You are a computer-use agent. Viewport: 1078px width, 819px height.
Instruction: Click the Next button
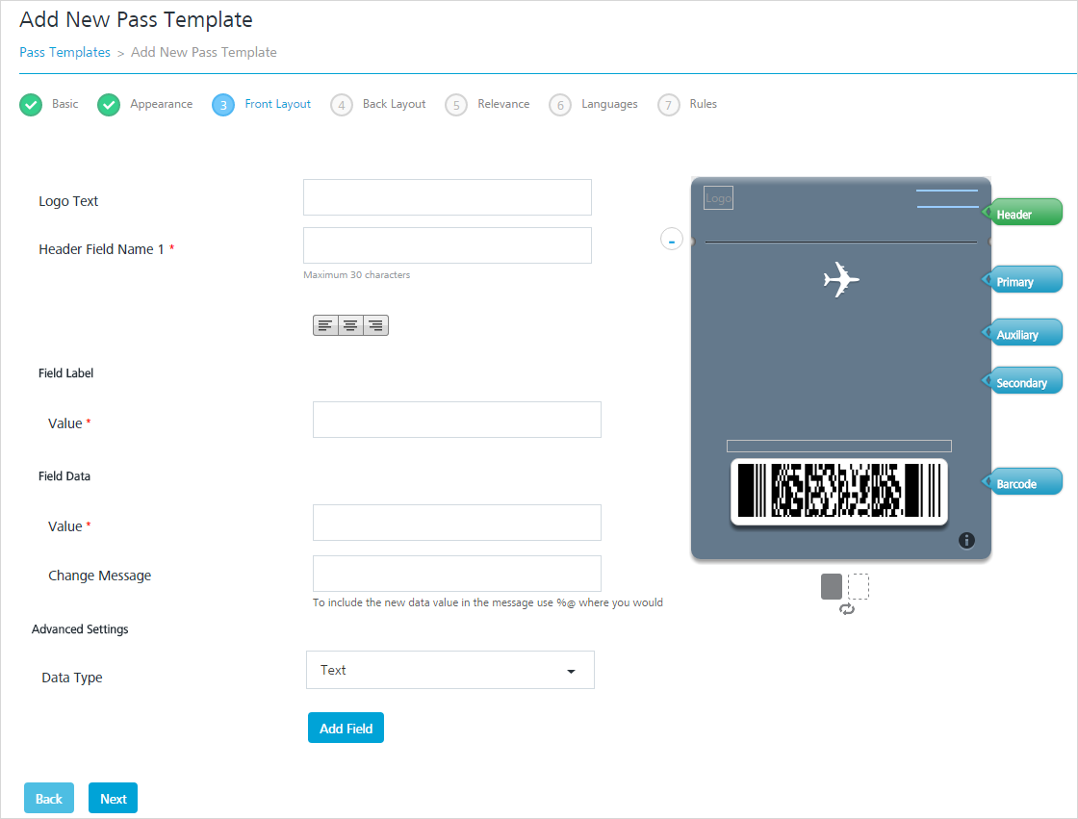point(113,799)
